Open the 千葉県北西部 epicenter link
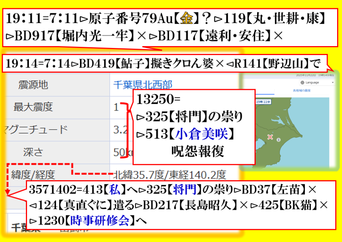342x242 pixels. click(143, 85)
